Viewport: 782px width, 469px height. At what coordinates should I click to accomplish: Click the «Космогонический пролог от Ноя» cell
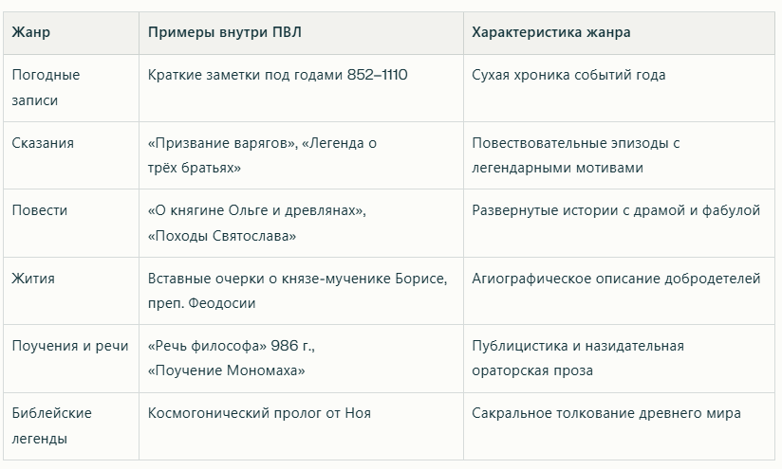click(x=259, y=413)
